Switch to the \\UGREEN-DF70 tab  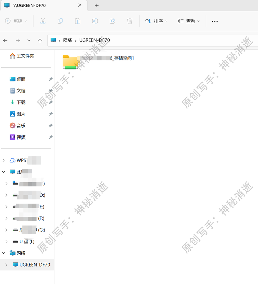44,5
